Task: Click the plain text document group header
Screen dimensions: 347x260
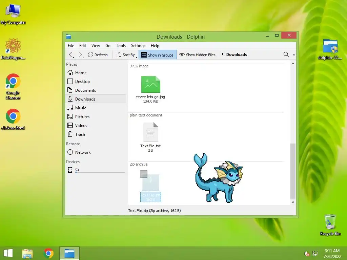Action: [146, 115]
